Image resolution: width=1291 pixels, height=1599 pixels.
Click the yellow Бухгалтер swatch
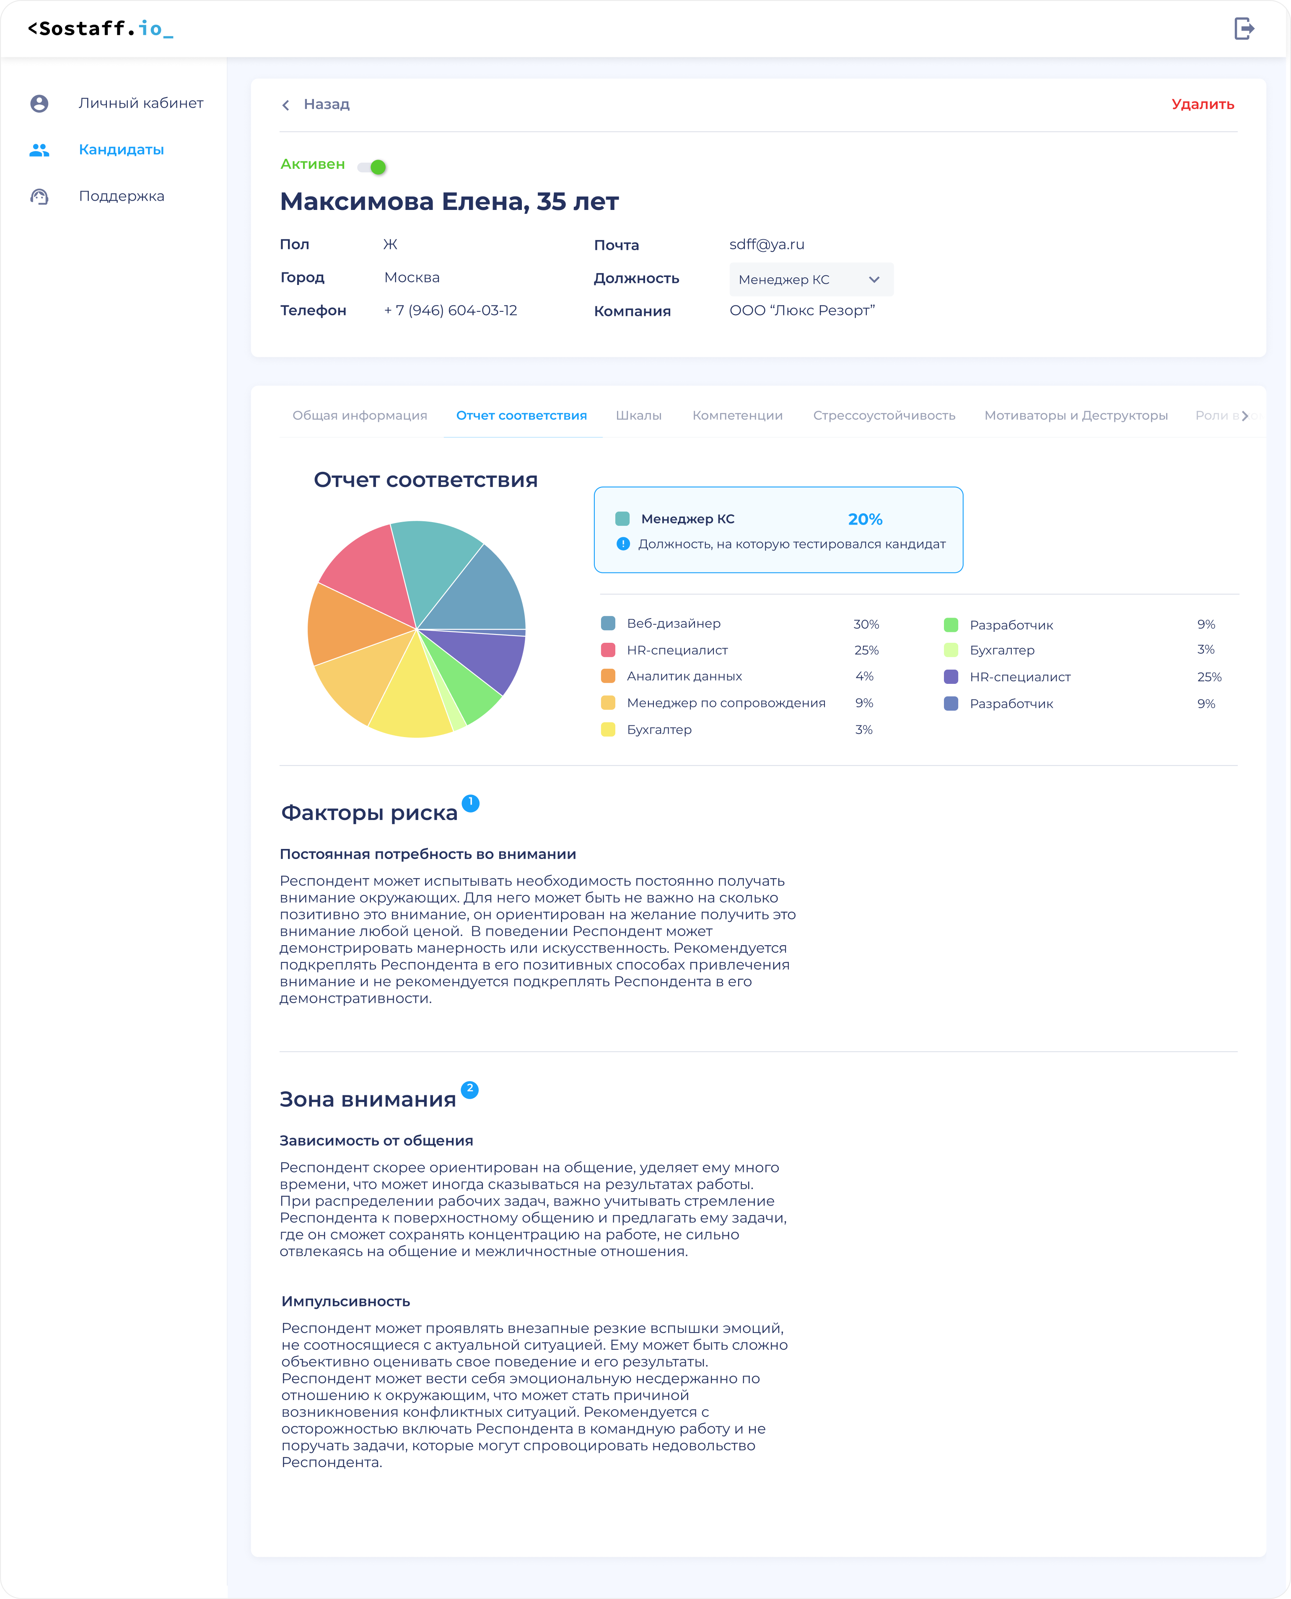tap(608, 730)
